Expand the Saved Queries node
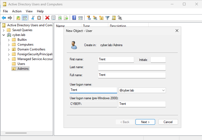202x140 pixels. 4,30
